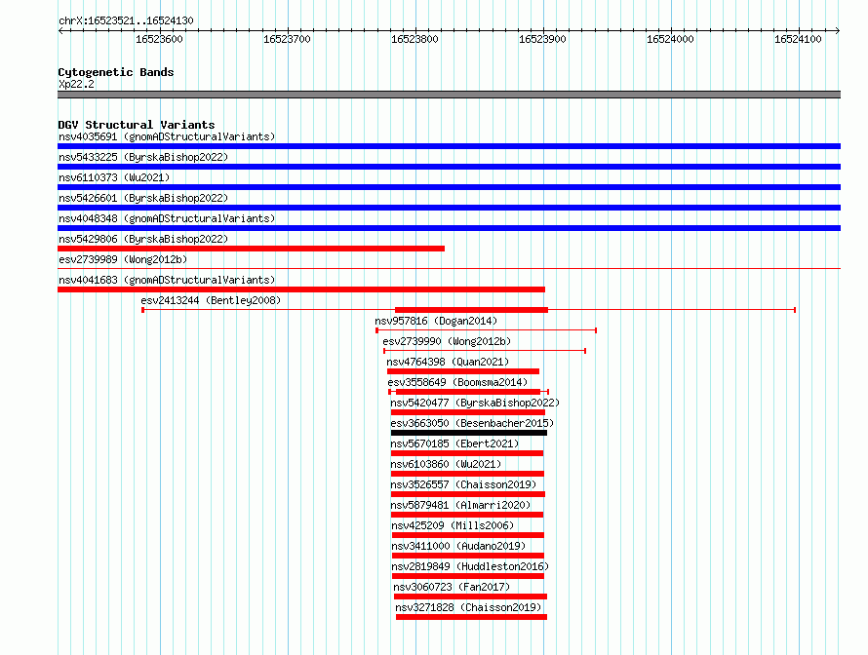Click the chrX:16523521..16524130 region label
The height and width of the screenshot is (655, 868).
click(126, 21)
